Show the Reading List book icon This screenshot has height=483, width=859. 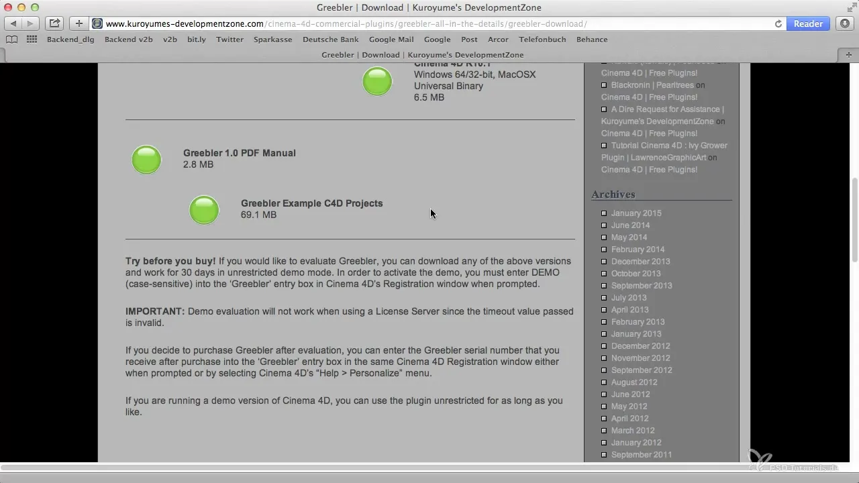(x=12, y=40)
